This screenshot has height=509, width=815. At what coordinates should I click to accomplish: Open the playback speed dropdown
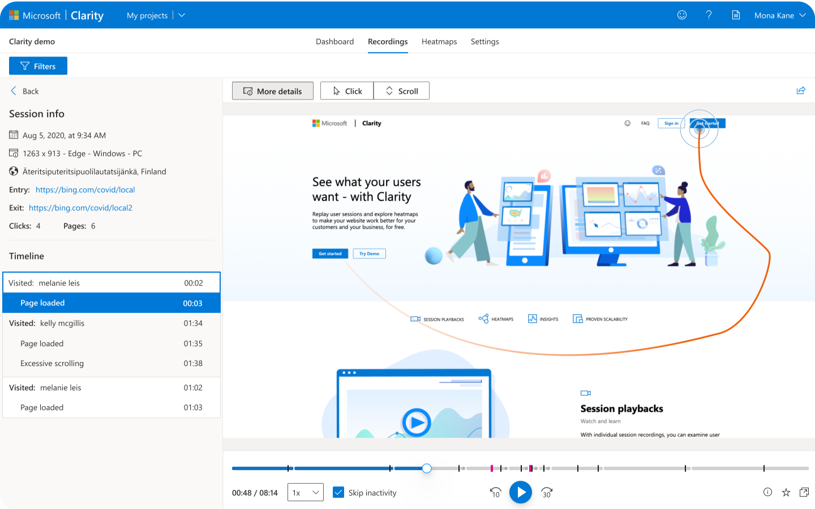tap(305, 492)
